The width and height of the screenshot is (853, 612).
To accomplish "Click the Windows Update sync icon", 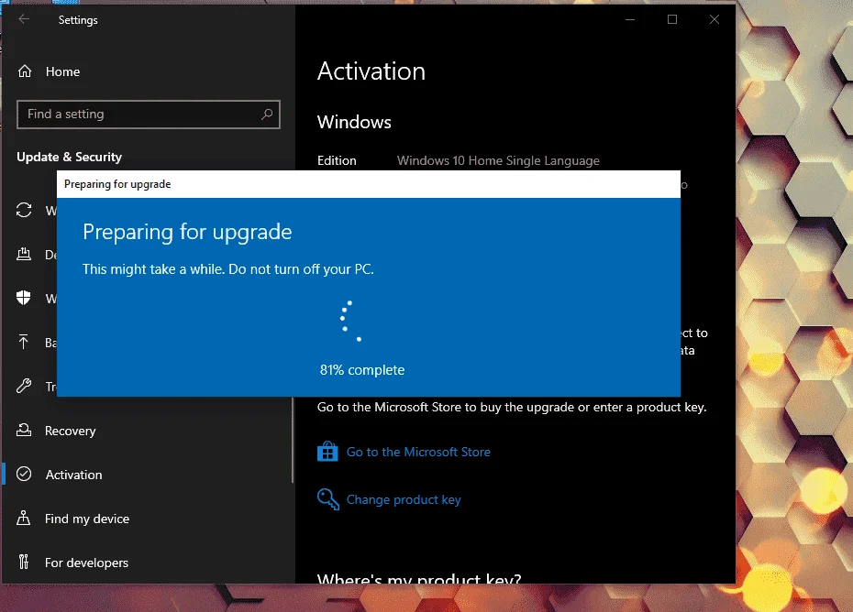I will (x=24, y=210).
